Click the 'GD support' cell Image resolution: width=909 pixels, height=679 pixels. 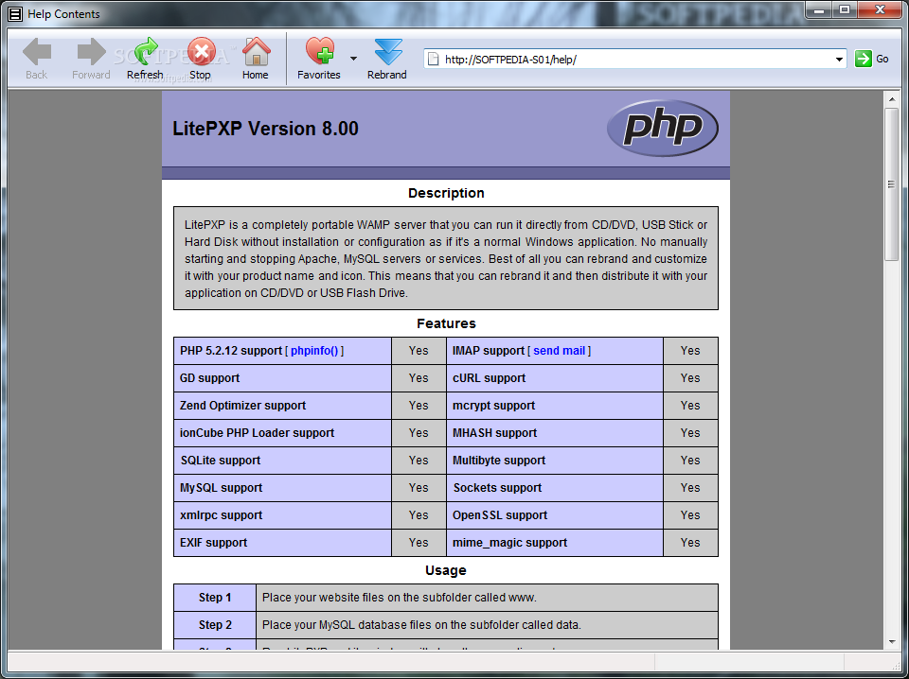[282, 378]
